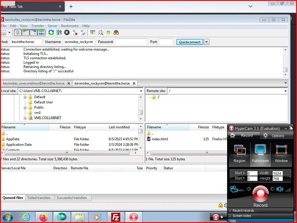Close the kevinsites_rockyvm connection tab
This screenshot has width=297, height=223.
pyautogui.click(x=134, y=83)
